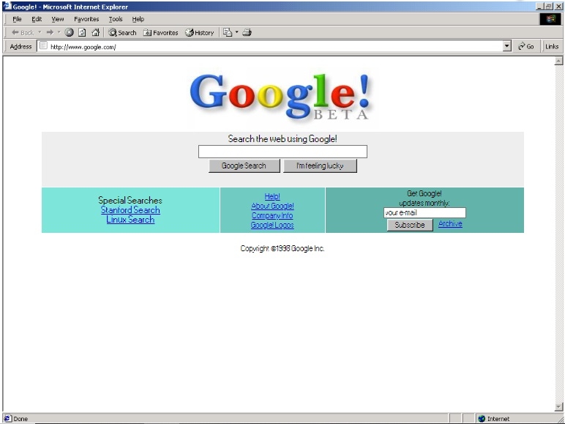Click the IE page icon in status bar

pos(7,418)
